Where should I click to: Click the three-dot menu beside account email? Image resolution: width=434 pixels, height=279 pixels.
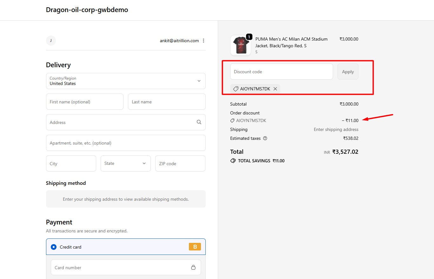(x=204, y=41)
